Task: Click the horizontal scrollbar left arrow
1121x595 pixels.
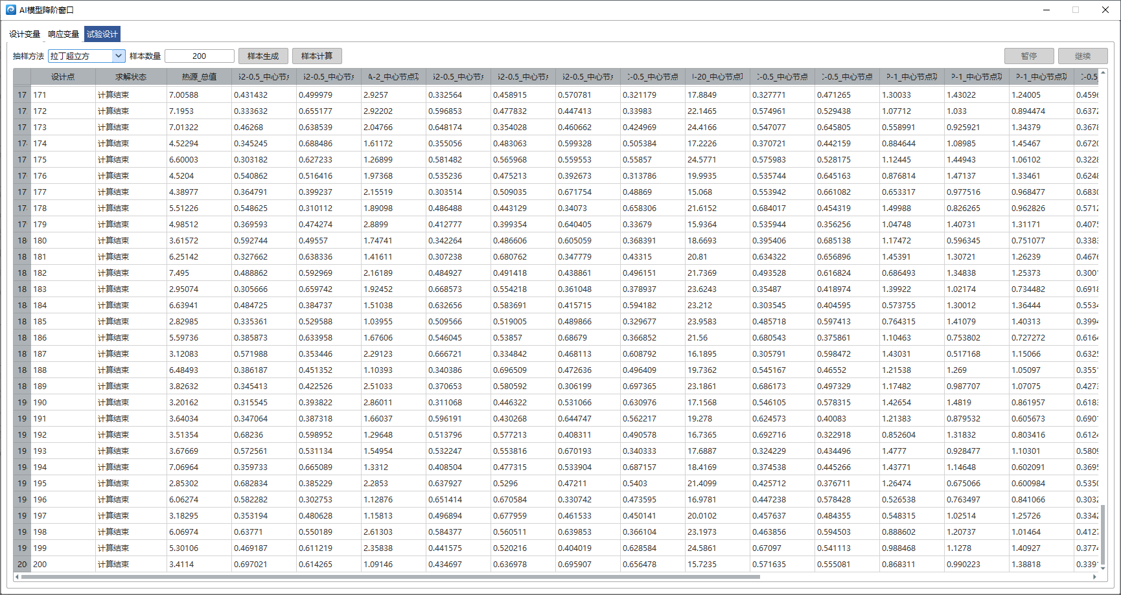Action: tap(17, 577)
